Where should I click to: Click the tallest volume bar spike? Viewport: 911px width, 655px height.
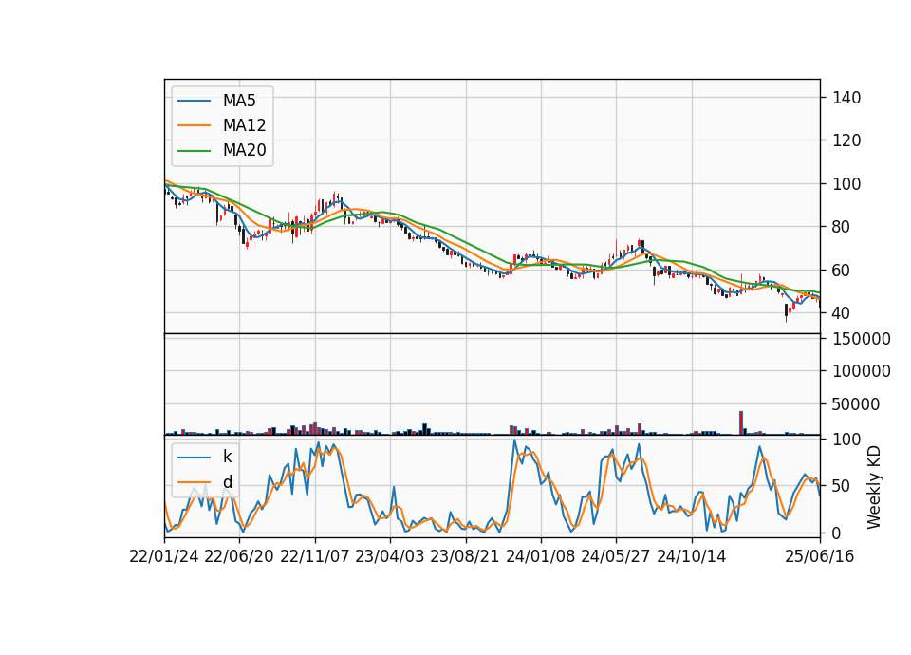(x=741, y=422)
